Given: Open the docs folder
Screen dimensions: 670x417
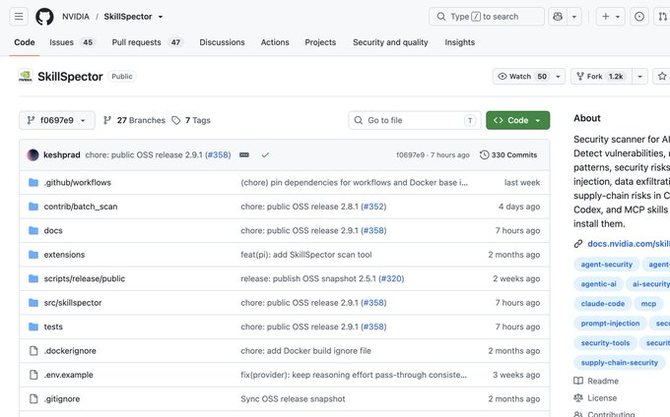Looking at the screenshot, I should pyautogui.click(x=53, y=231).
